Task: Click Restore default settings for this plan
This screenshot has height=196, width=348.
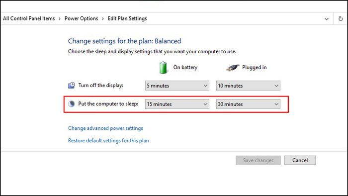Action: (108, 140)
